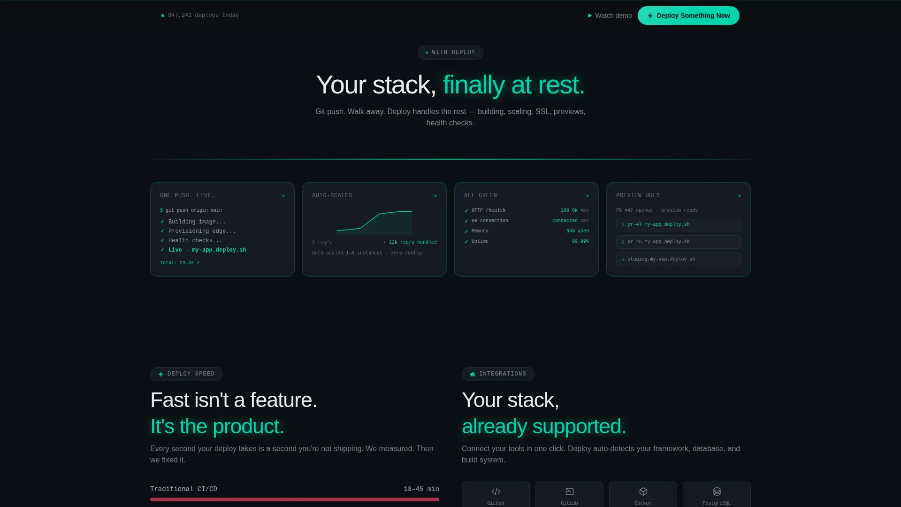Open staging.my-app.deploy.sh preview URL
This screenshot has height=507, width=901.
tap(679, 259)
